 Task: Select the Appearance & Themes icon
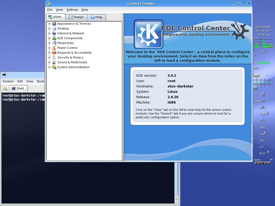pos(54,24)
